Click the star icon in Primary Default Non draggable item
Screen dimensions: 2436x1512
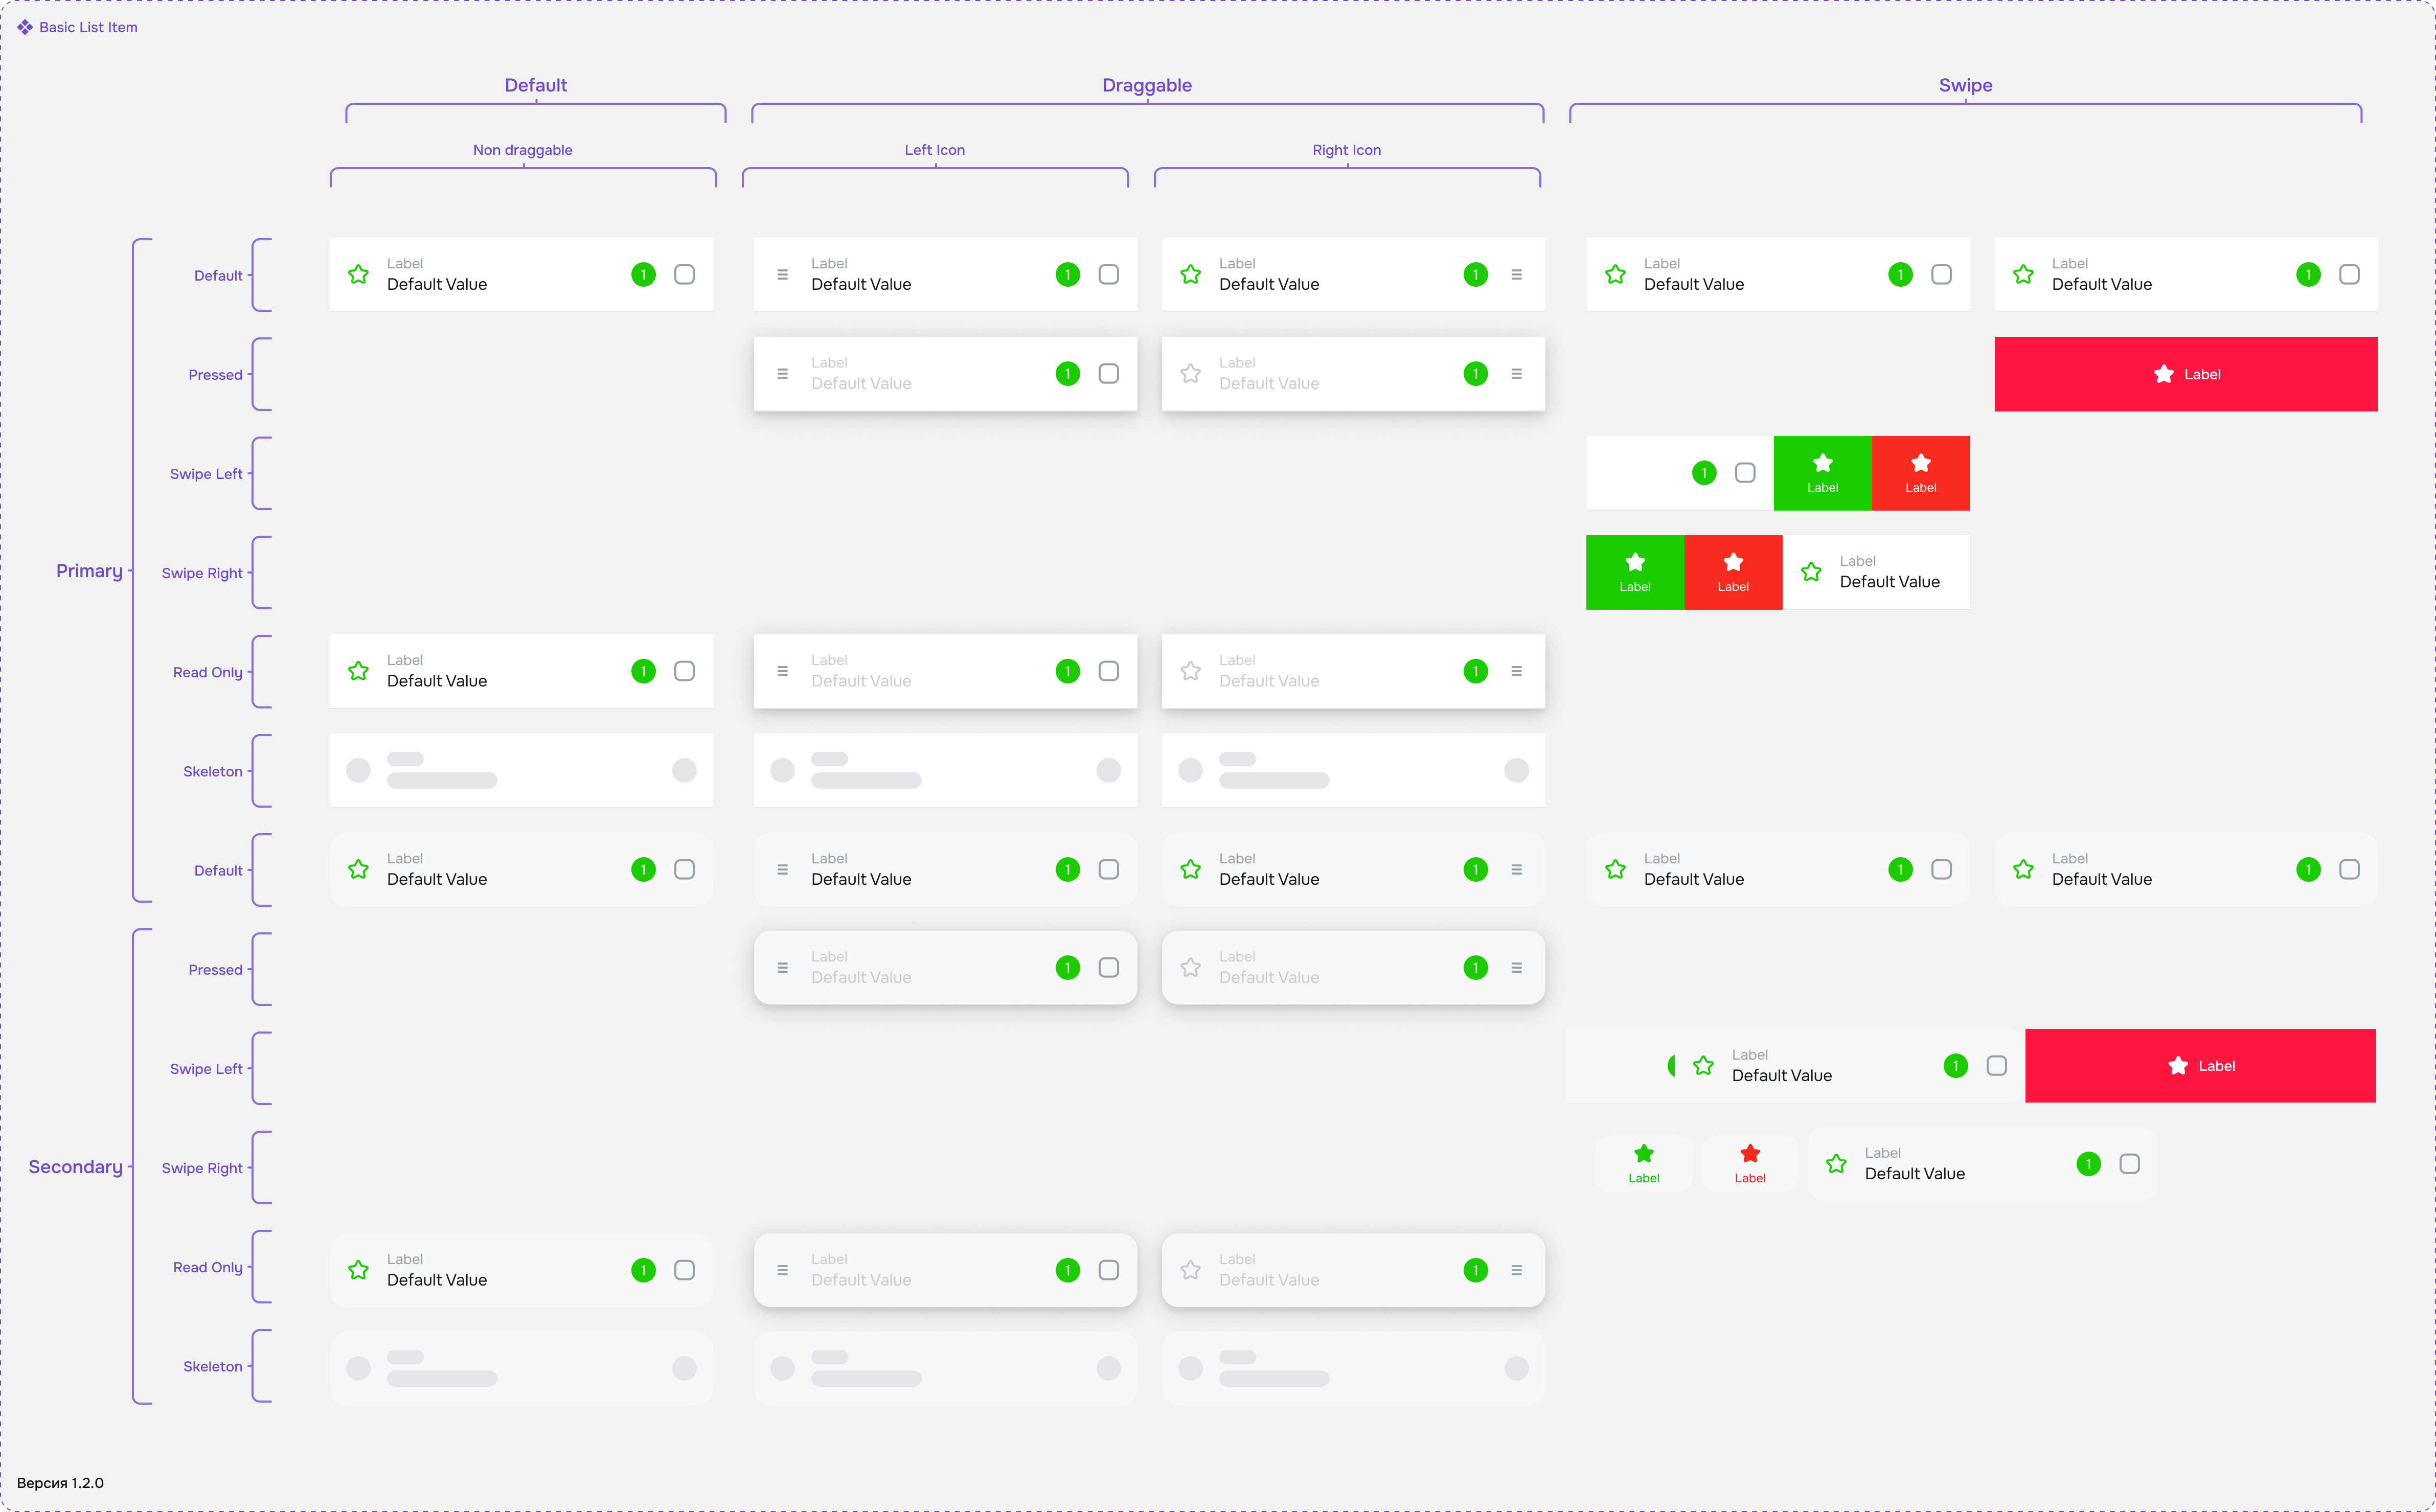point(358,274)
